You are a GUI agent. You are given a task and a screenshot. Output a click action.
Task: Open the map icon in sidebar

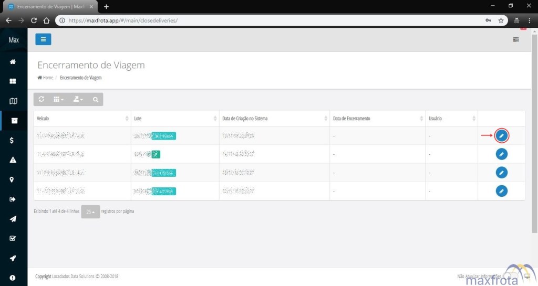(13, 101)
